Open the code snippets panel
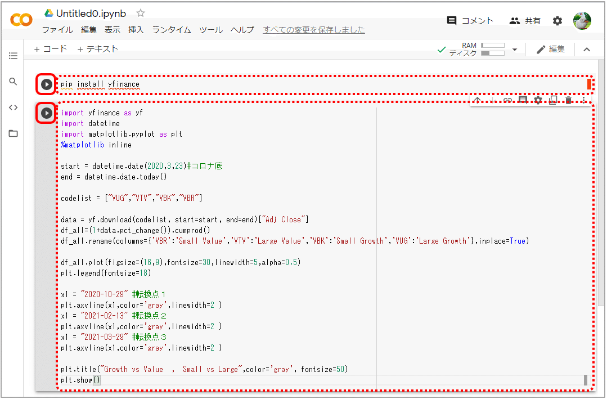Image resolution: width=607 pixels, height=399 pixels. click(13, 107)
